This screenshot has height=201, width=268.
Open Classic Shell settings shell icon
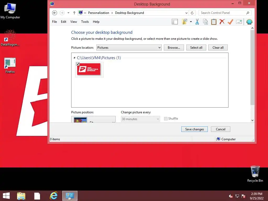249,22
